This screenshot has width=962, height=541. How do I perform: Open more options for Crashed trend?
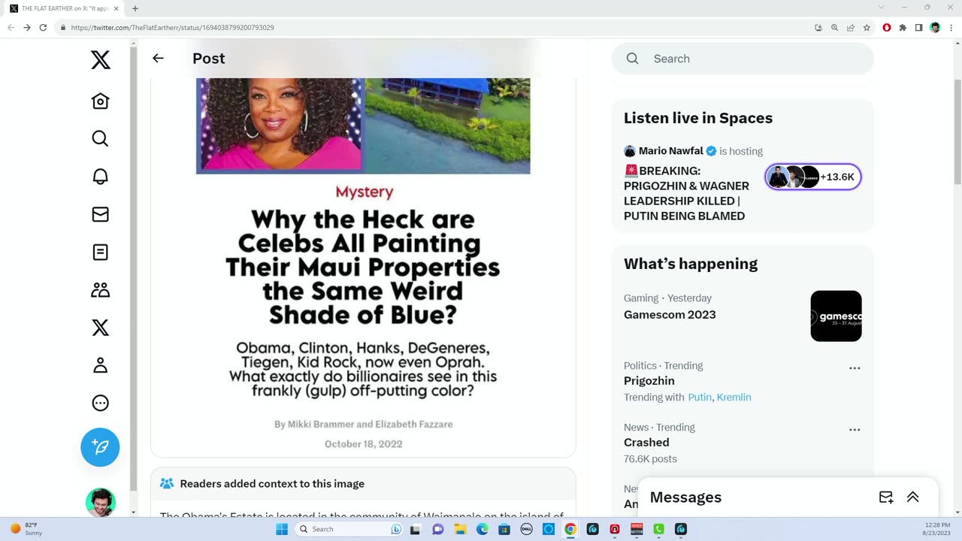(x=854, y=430)
